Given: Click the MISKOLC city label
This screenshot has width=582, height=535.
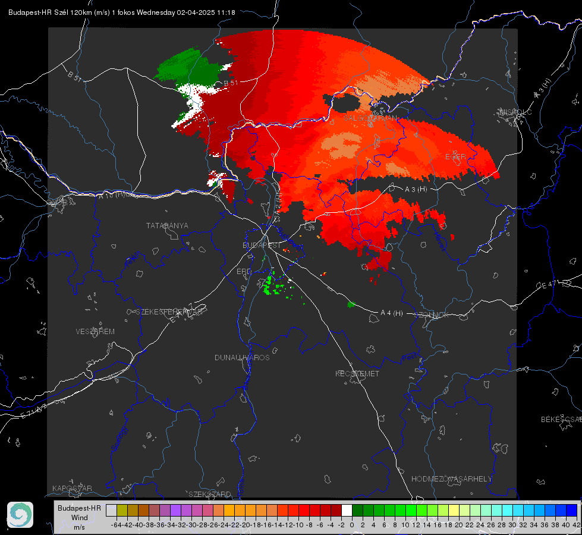Looking at the screenshot, I should [515, 112].
